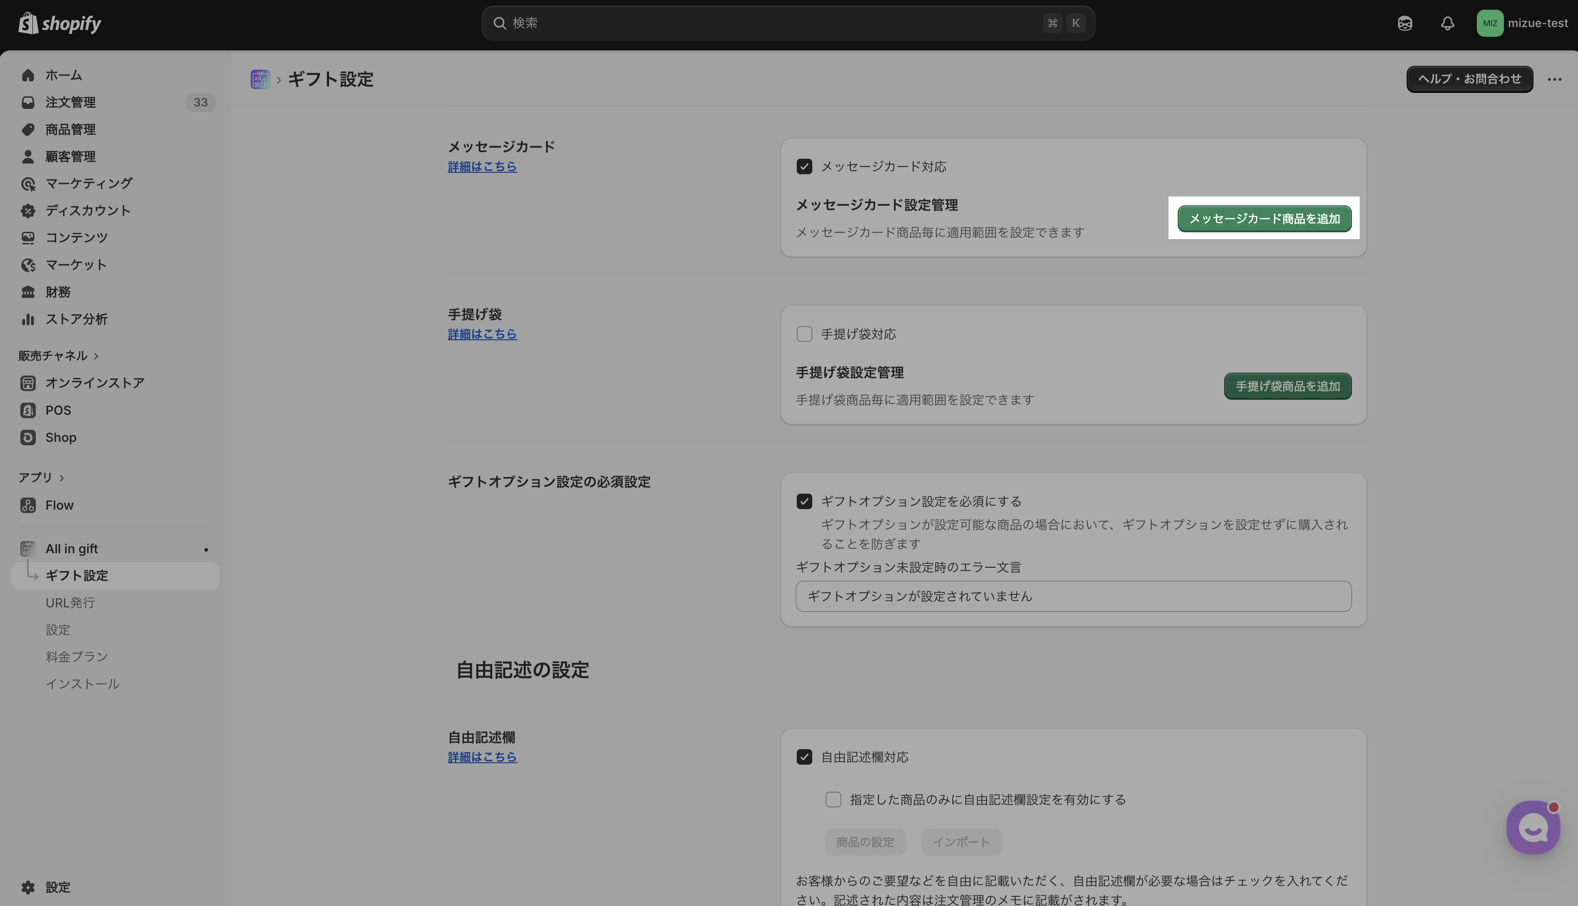Click the All in gift breadcrumb icon
Viewport: 1578px width, 906px height.
(259, 79)
